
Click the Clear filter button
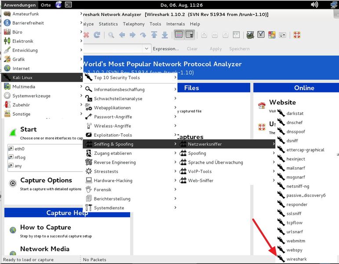coord(192,49)
